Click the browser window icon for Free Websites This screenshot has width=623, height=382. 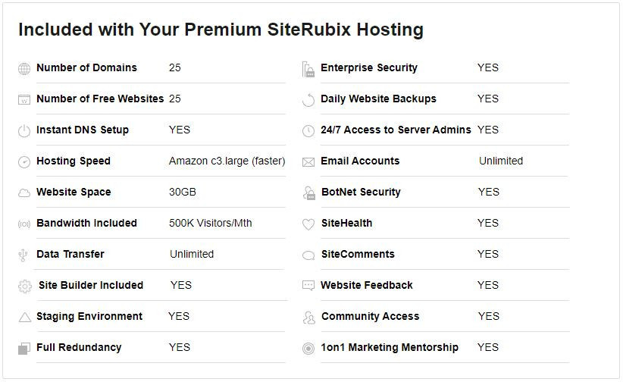(24, 100)
